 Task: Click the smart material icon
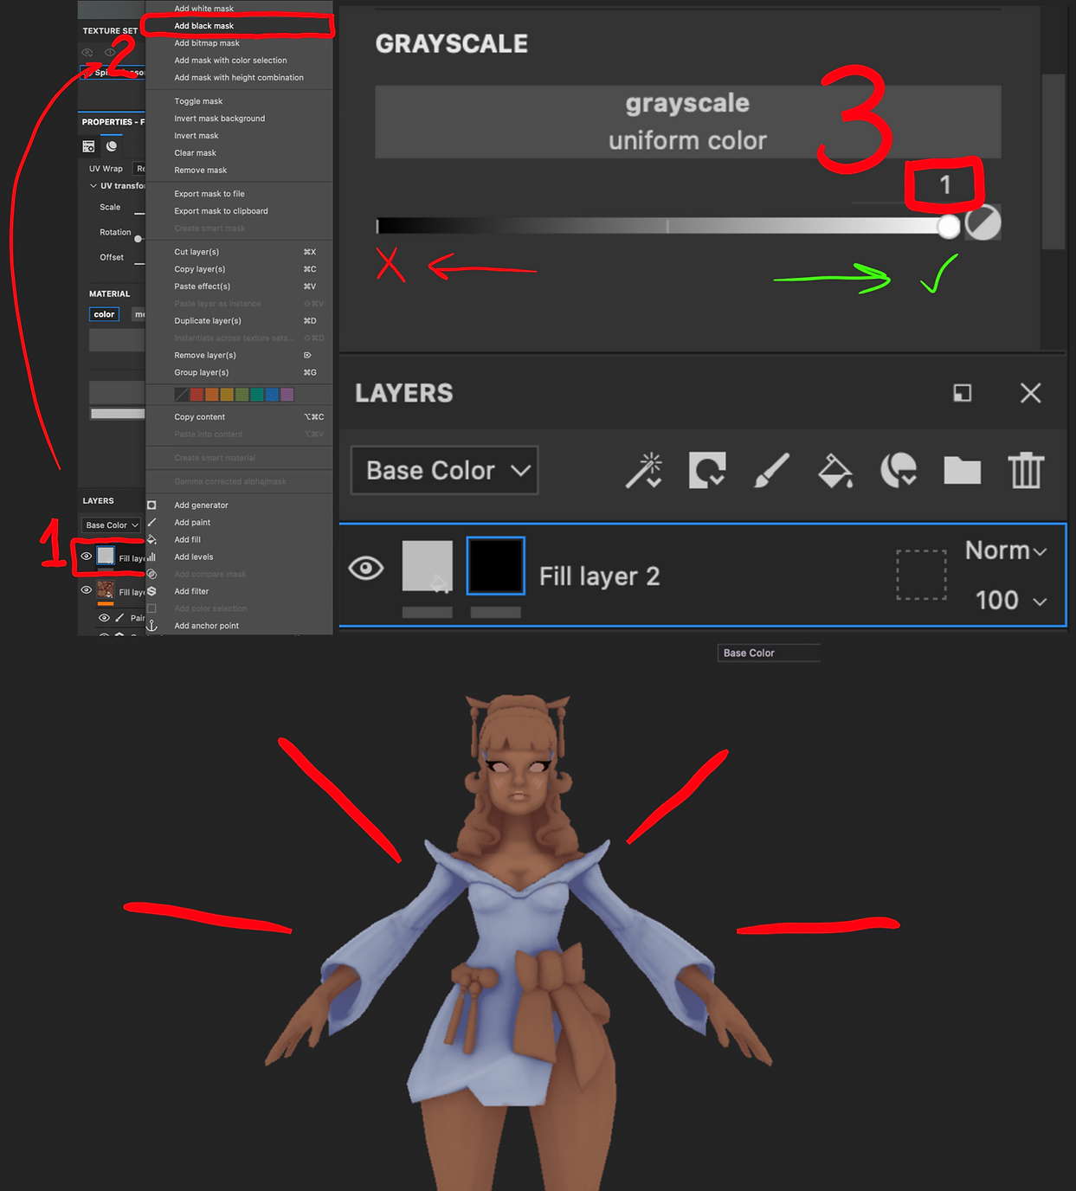(899, 471)
